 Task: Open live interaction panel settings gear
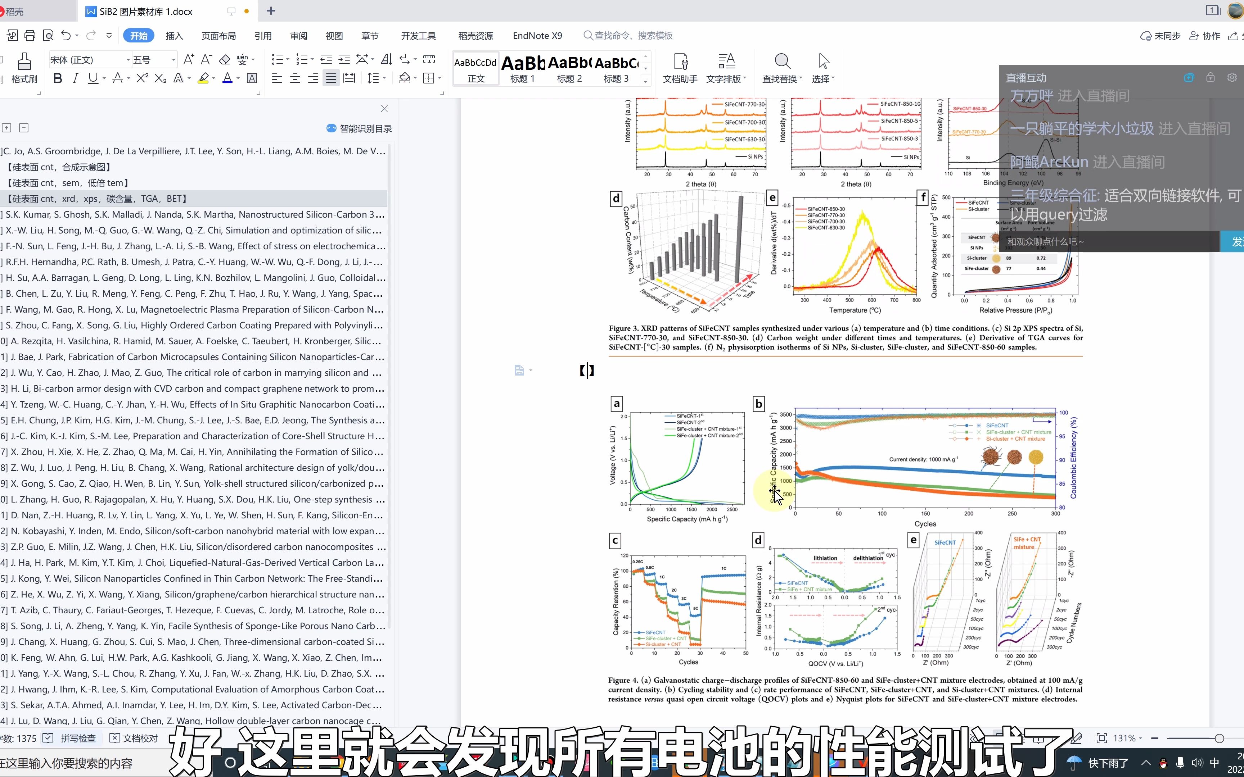click(1232, 78)
